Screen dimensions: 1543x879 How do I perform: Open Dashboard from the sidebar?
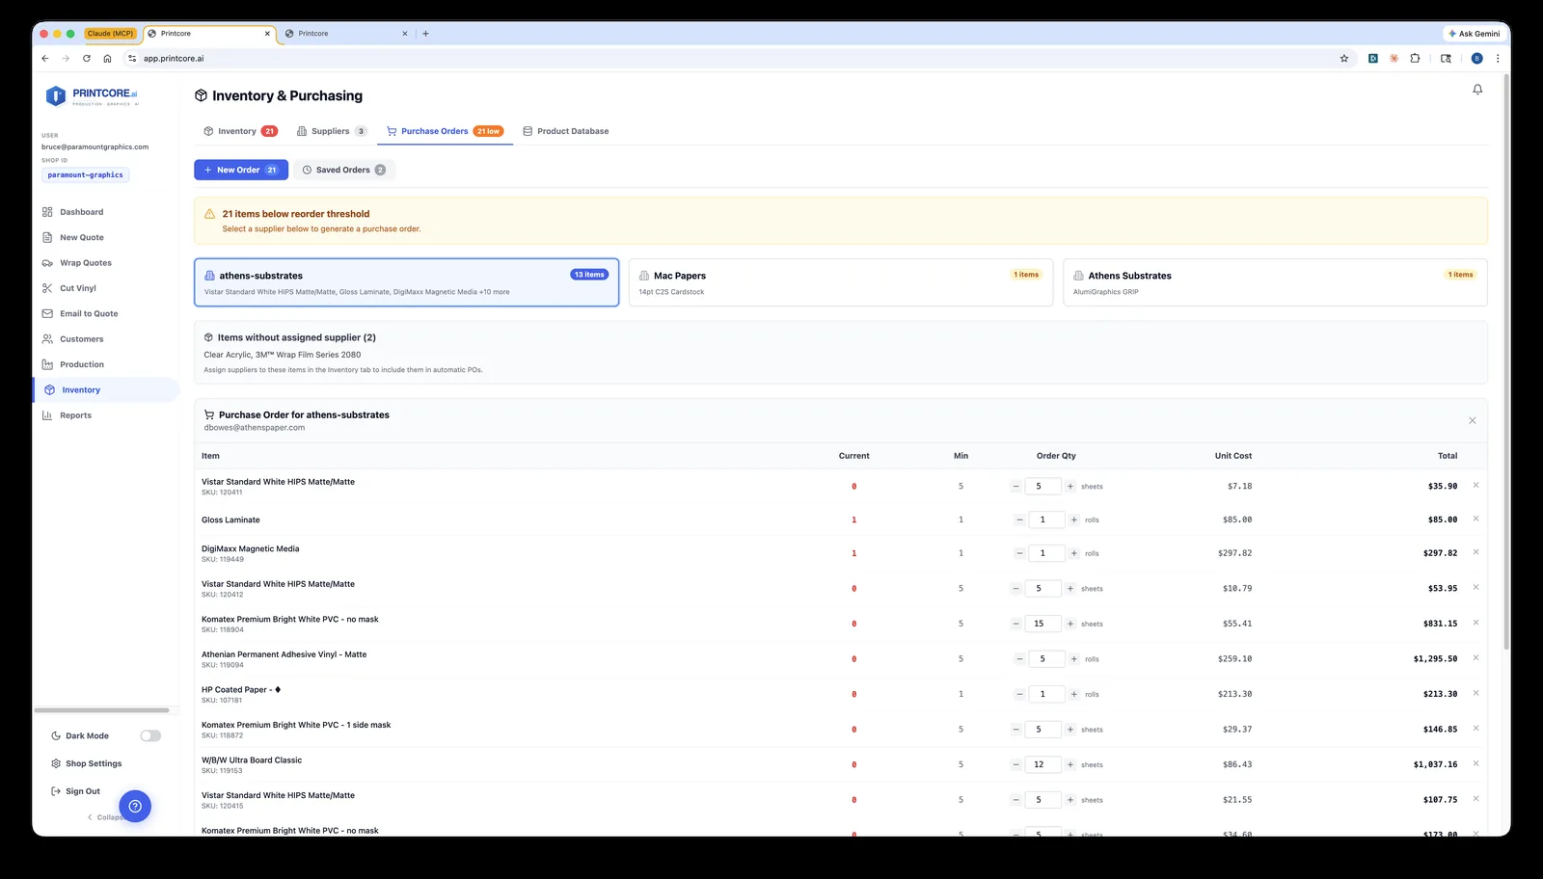pos(81,212)
